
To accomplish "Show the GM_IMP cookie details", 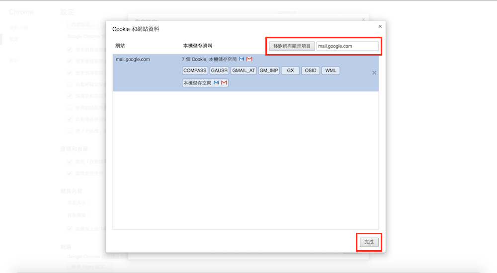I will [269, 70].
